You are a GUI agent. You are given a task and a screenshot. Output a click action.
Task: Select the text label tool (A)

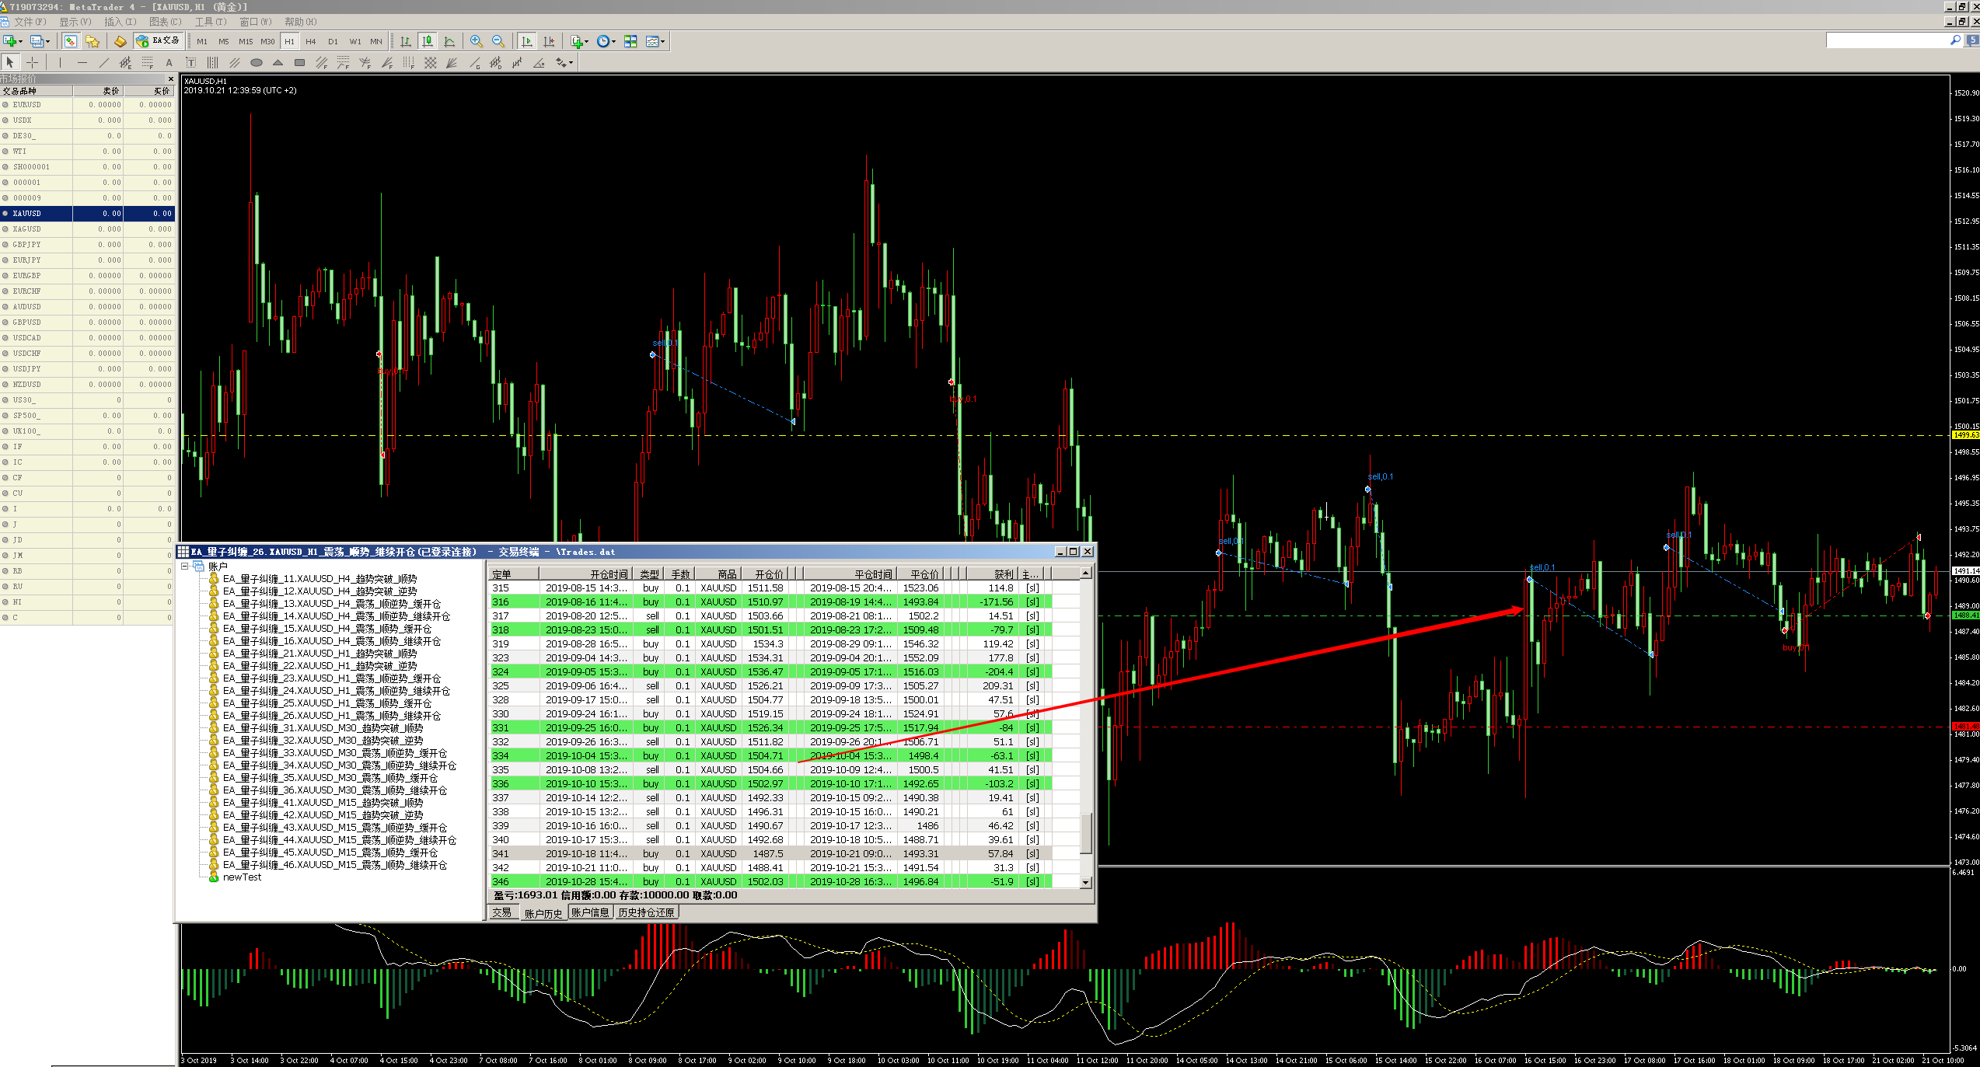169,63
